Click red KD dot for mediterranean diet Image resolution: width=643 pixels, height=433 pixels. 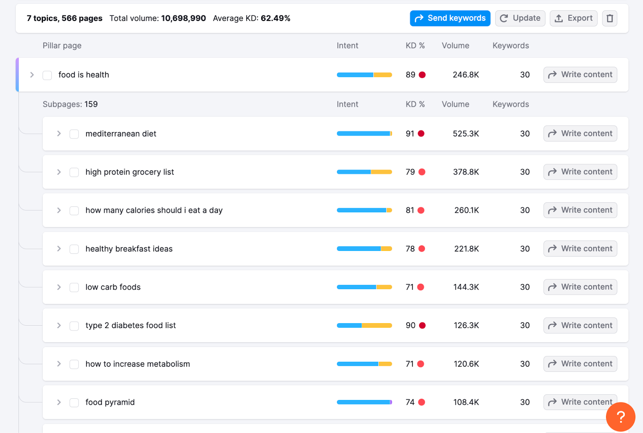[x=421, y=133]
